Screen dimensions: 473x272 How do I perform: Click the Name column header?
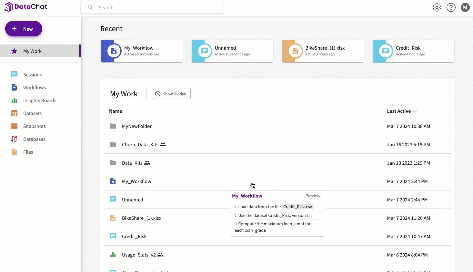[116, 111]
